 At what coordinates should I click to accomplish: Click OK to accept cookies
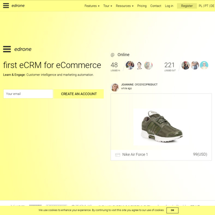(x=172, y=210)
